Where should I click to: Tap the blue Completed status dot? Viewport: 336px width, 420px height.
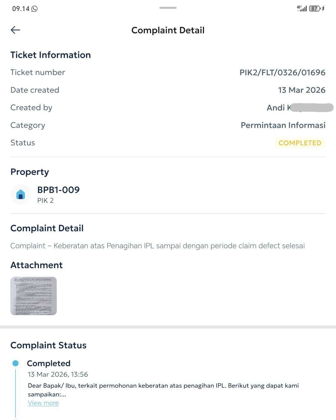pyautogui.click(x=15, y=363)
